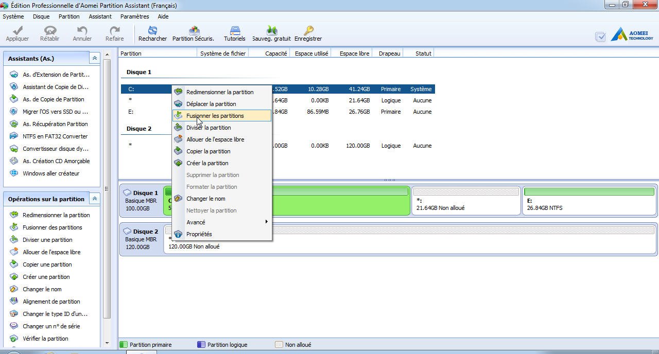Open the Assistant menu
659x354 pixels.
[100, 16]
